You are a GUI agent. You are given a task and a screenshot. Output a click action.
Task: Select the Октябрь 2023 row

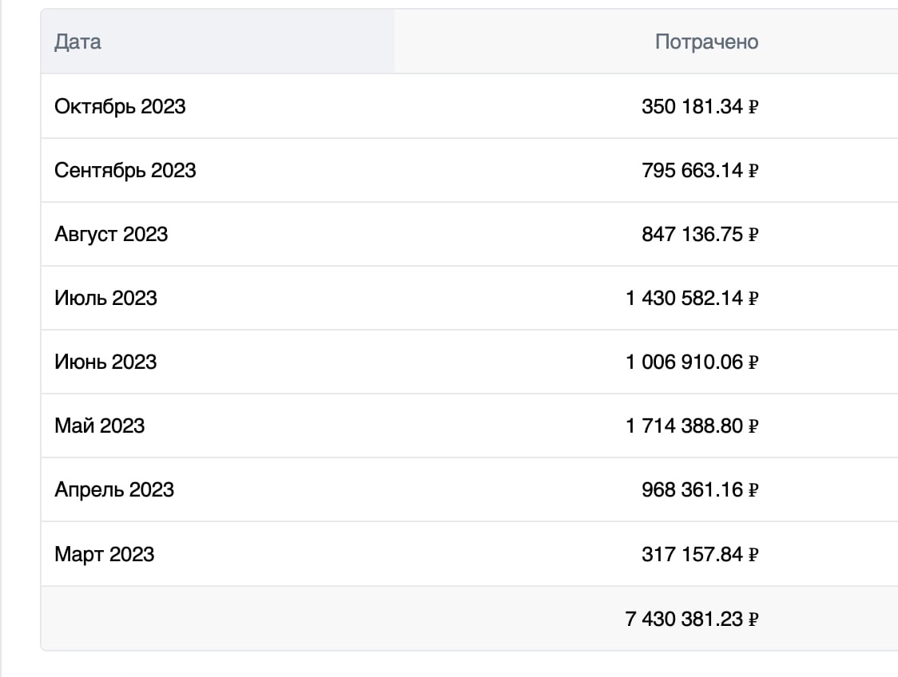coord(470,106)
